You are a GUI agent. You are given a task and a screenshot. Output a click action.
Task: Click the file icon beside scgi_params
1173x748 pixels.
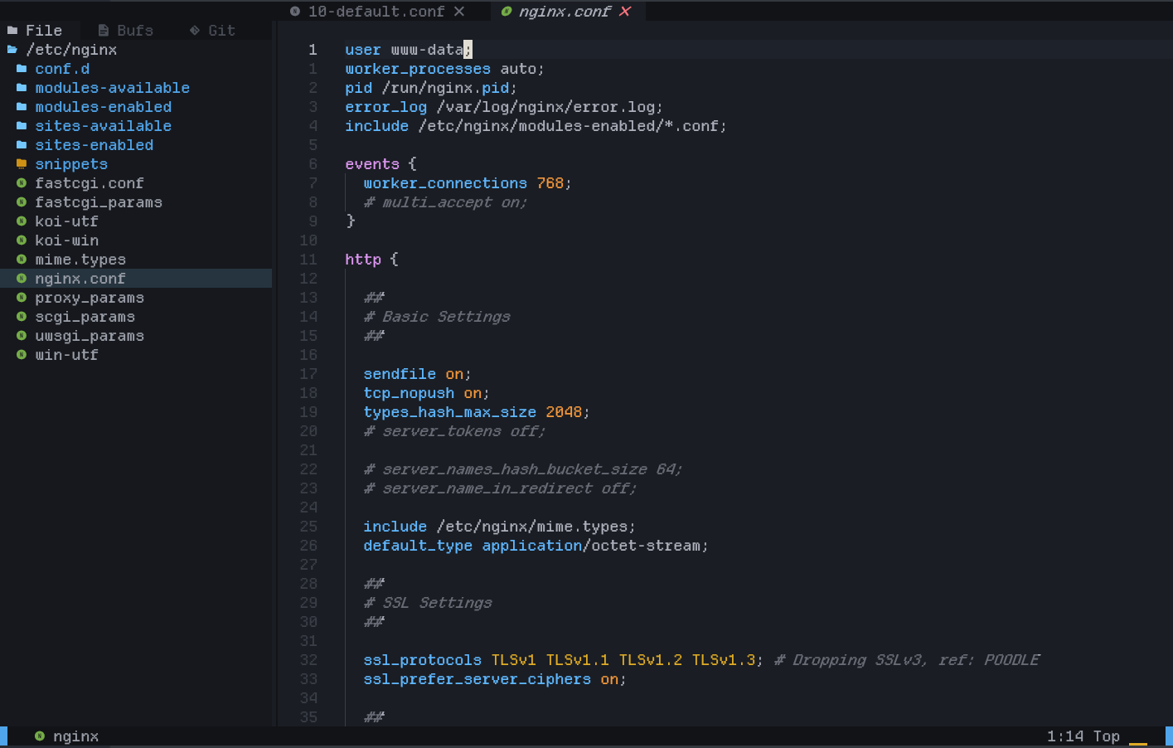pyautogui.click(x=22, y=317)
